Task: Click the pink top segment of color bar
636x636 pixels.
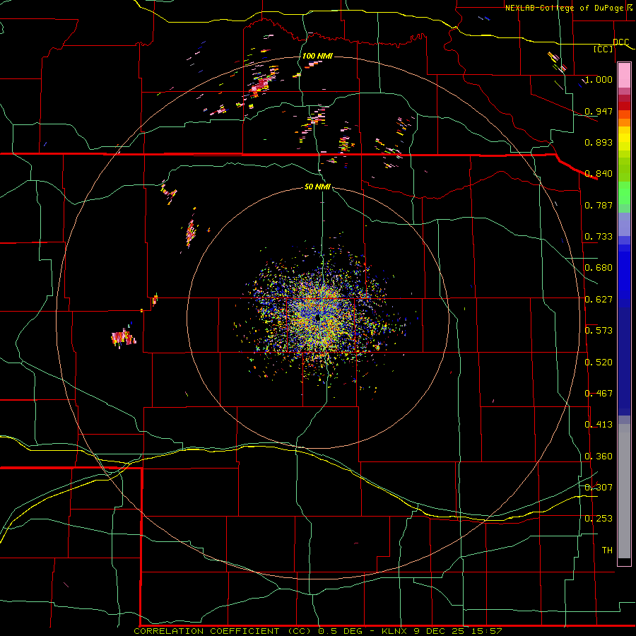Action: 624,76
